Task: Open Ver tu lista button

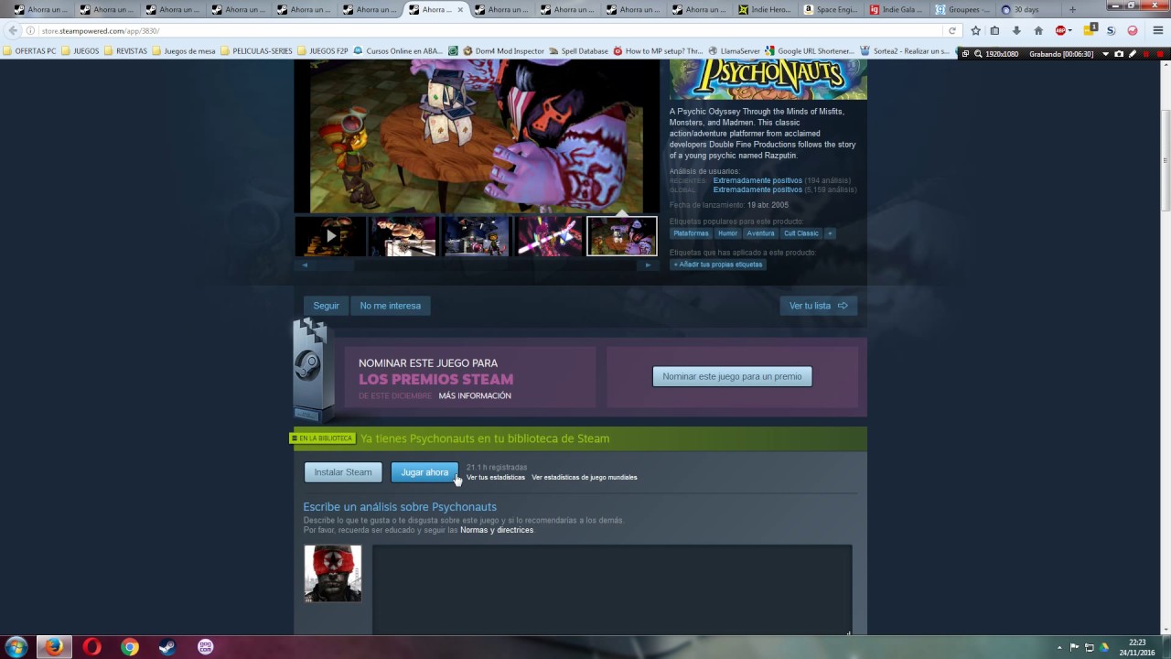Action: [x=818, y=306]
